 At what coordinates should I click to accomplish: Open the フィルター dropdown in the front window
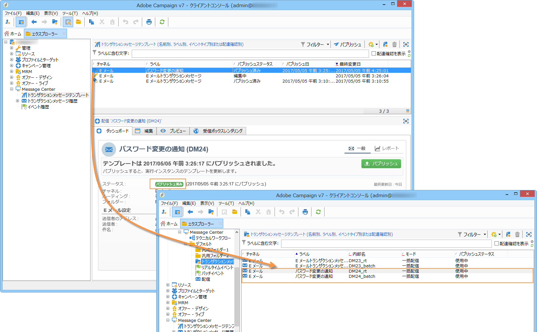[472, 234]
